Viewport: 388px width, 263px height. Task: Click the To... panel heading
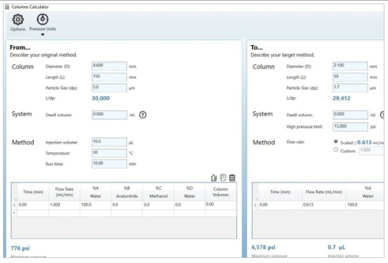[257, 47]
